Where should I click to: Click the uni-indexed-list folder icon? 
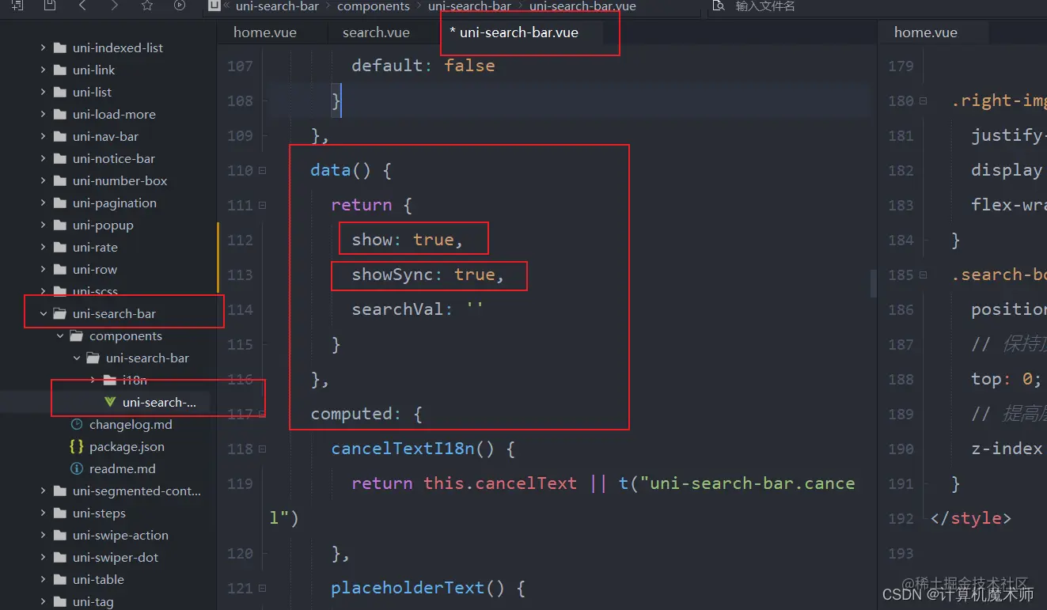pyautogui.click(x=59, y=47)
